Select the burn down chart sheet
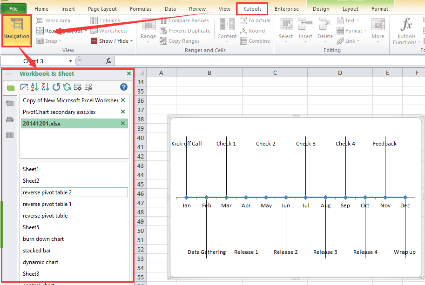Image resolution: width=425 pixels, height=285 pixels. 43,239
